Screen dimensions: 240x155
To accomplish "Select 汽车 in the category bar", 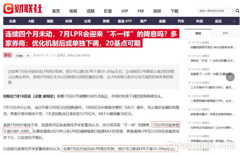I will (181, 21).
